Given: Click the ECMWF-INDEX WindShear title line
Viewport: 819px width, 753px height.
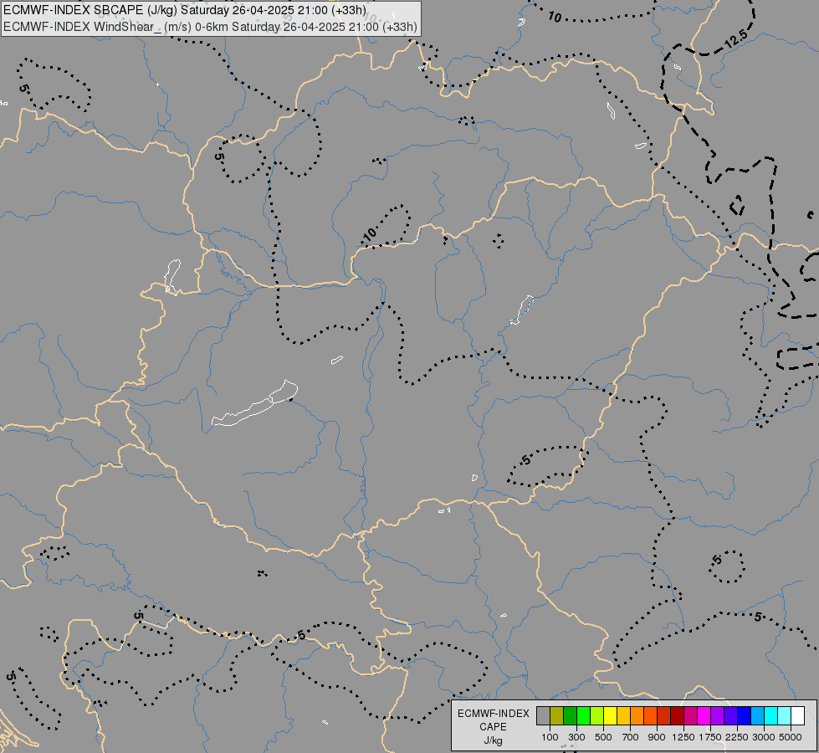Looking at the screenshot, I should coord(210,27).
